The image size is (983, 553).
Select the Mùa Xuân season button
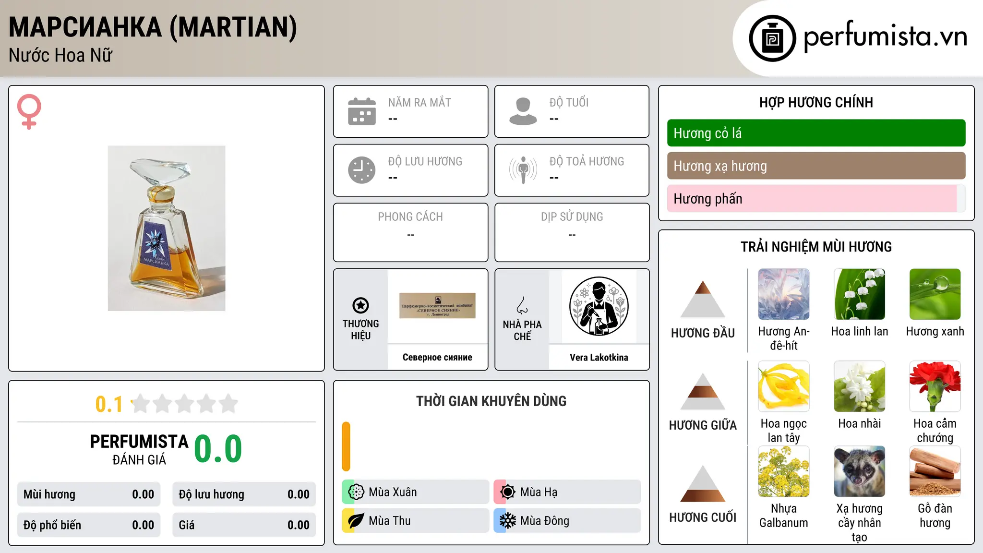click(x=416, y=492)
